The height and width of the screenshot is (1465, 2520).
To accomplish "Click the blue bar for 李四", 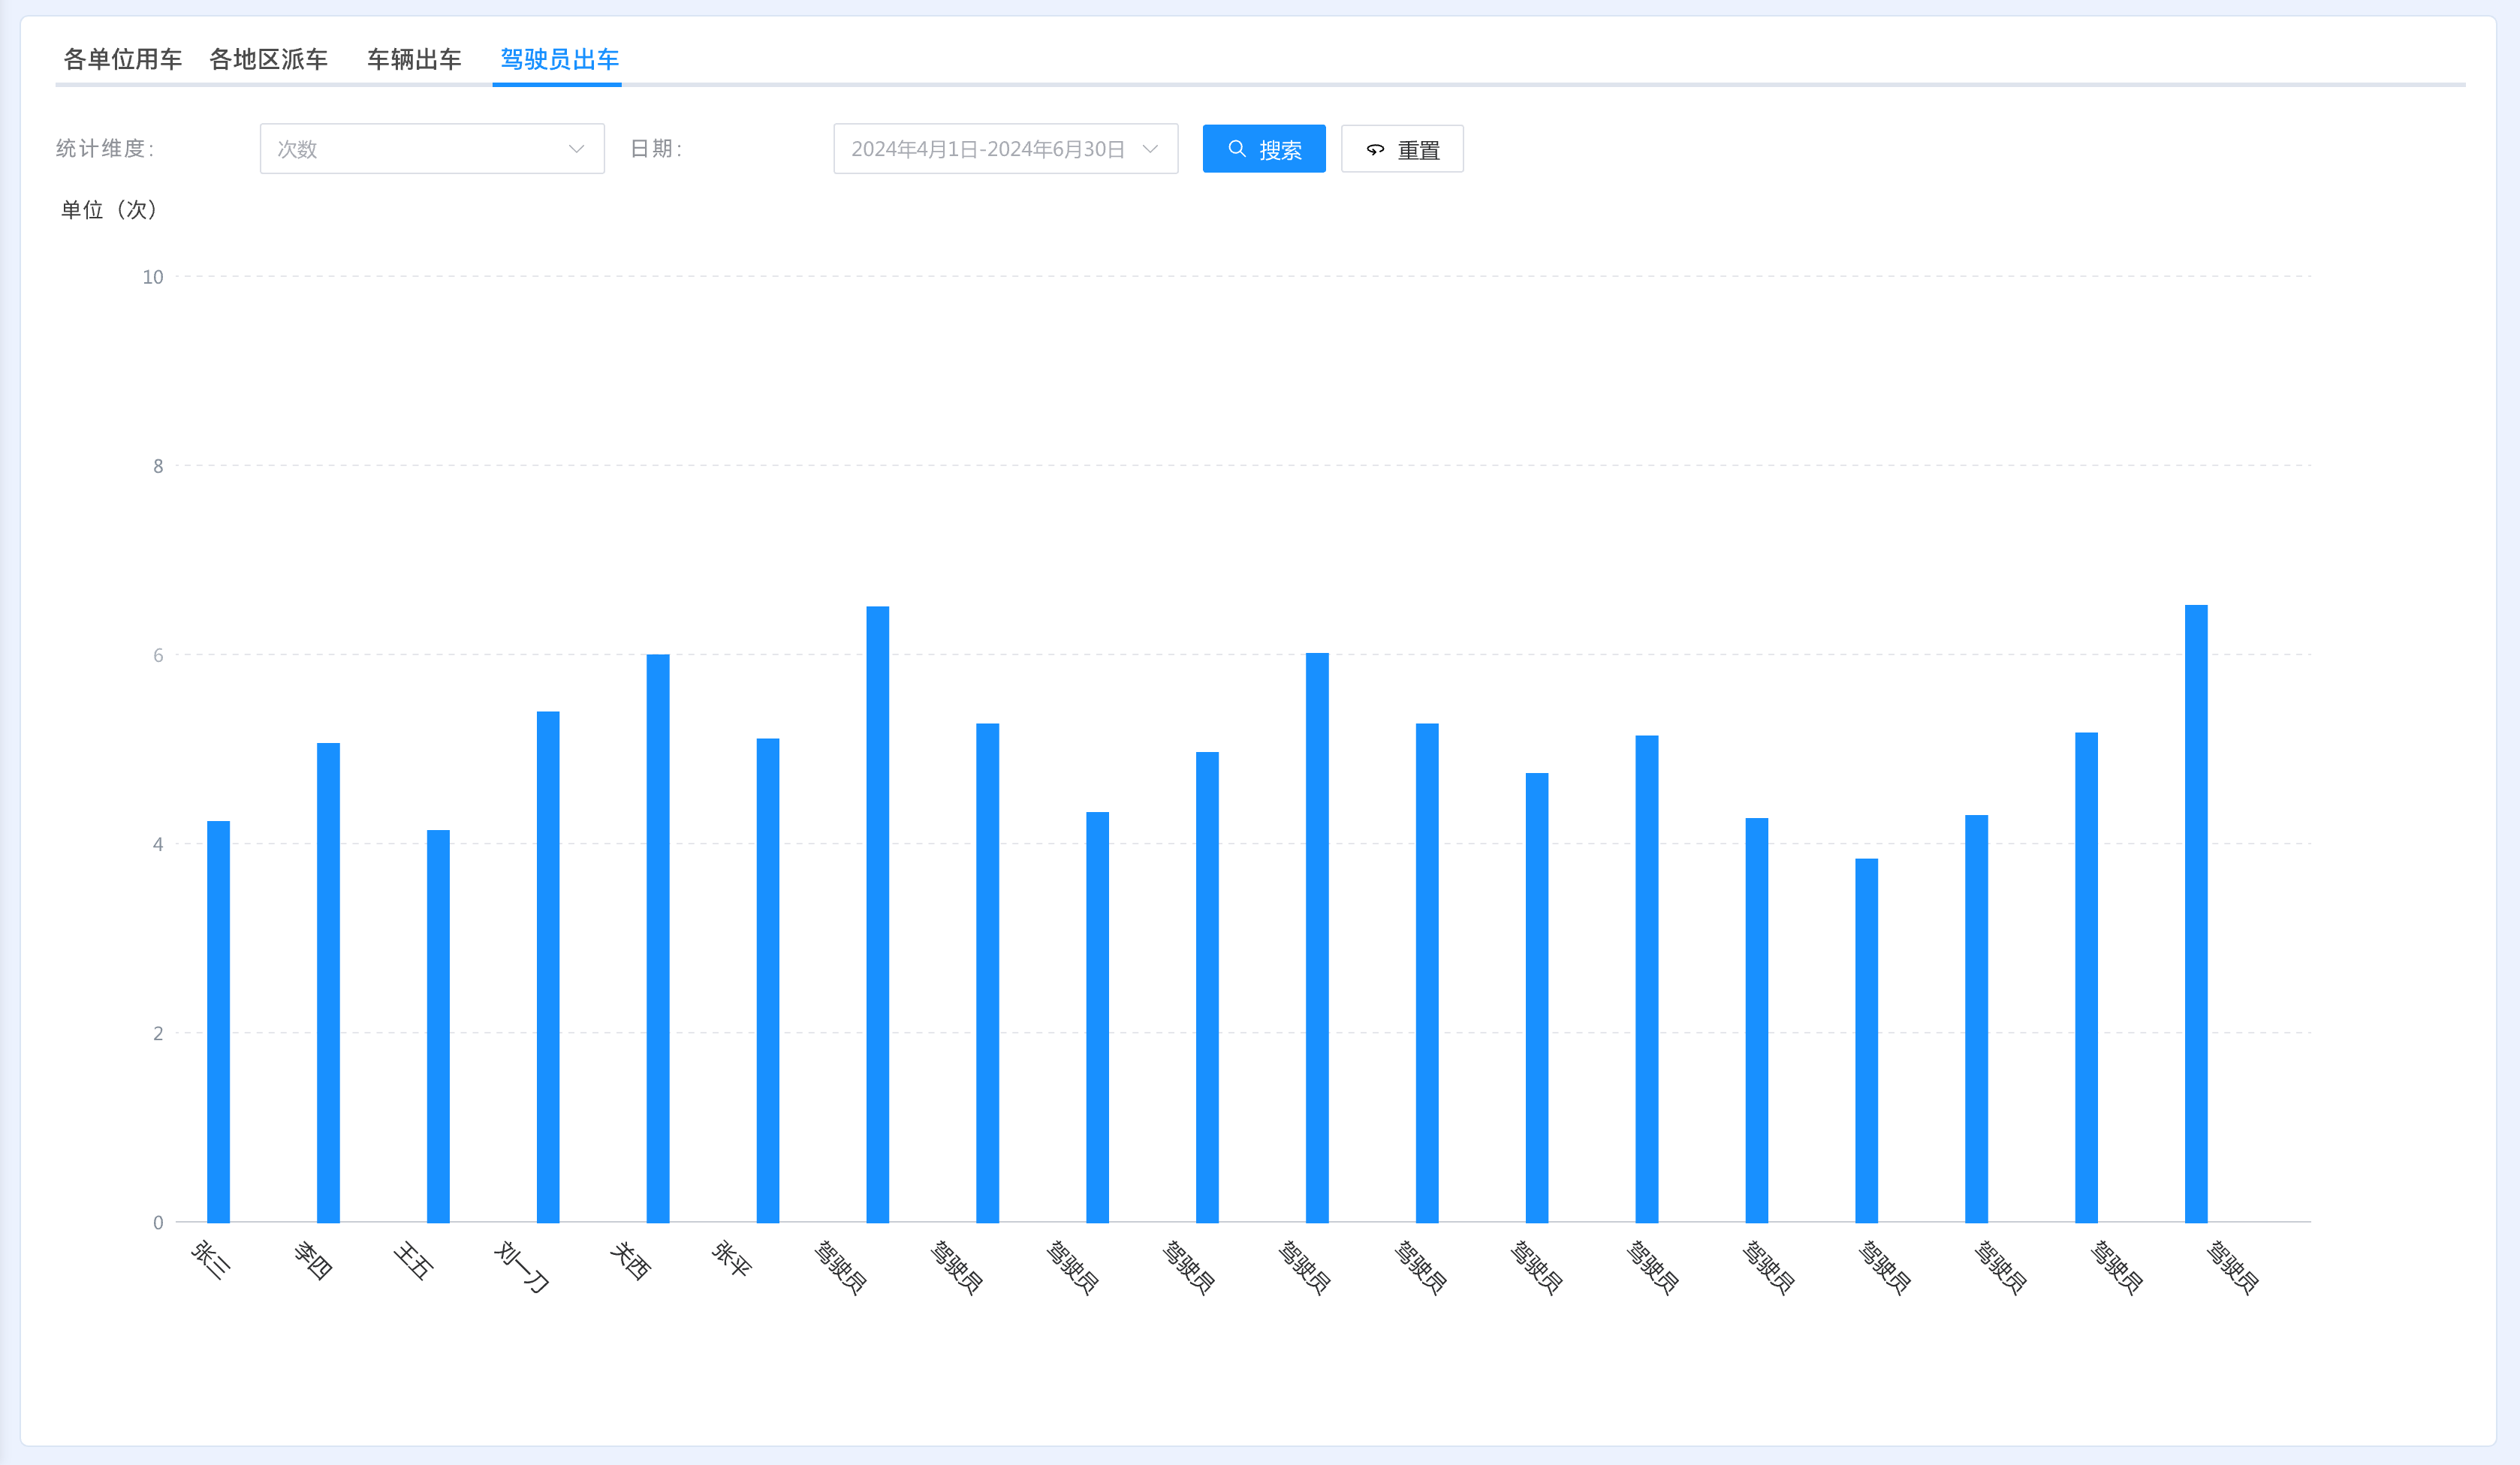I will pos(328,982).
